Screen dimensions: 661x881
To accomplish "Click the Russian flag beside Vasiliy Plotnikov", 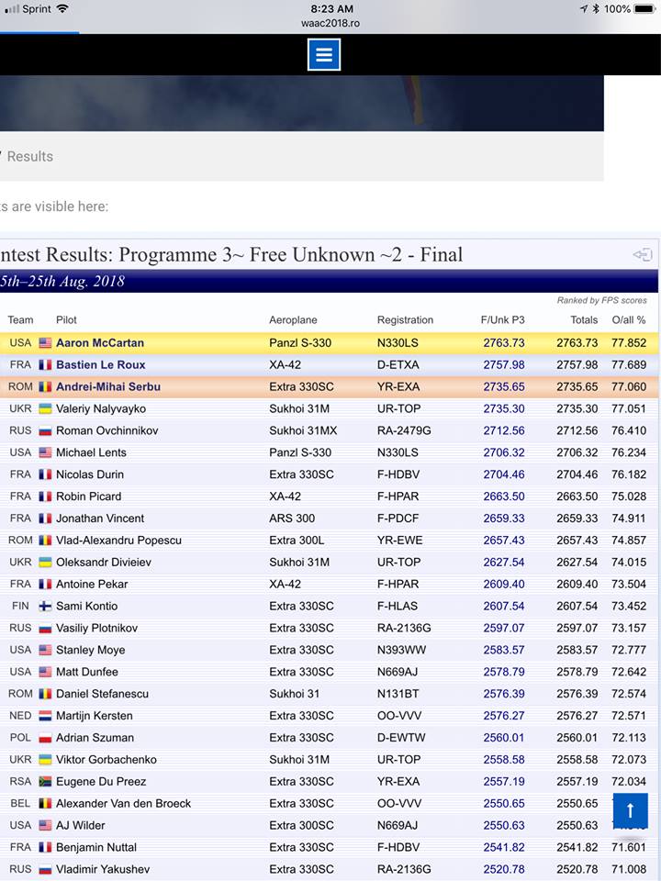I will click(45, 628).
